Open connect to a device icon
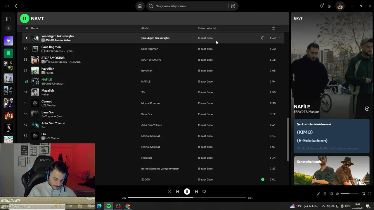The image size is (374, 210). pos(331,194)
